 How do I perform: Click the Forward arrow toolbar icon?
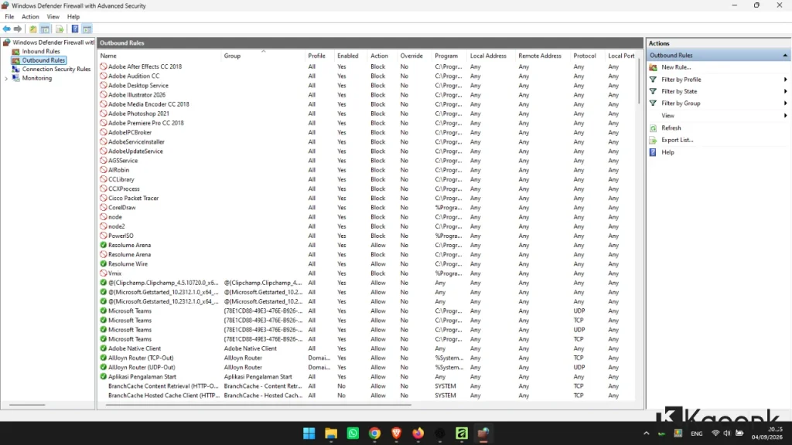[18, 29]
